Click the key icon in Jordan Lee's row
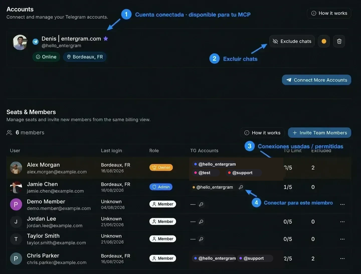This screenshot has width=361, height=274. click(201, 222)
